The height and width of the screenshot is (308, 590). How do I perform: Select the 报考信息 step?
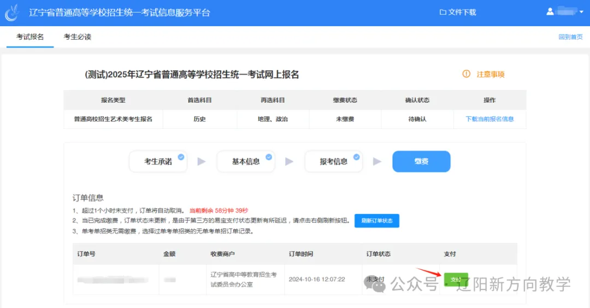pos(333,162)
